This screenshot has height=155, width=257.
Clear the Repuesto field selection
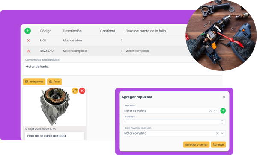[x=210, y=111]
